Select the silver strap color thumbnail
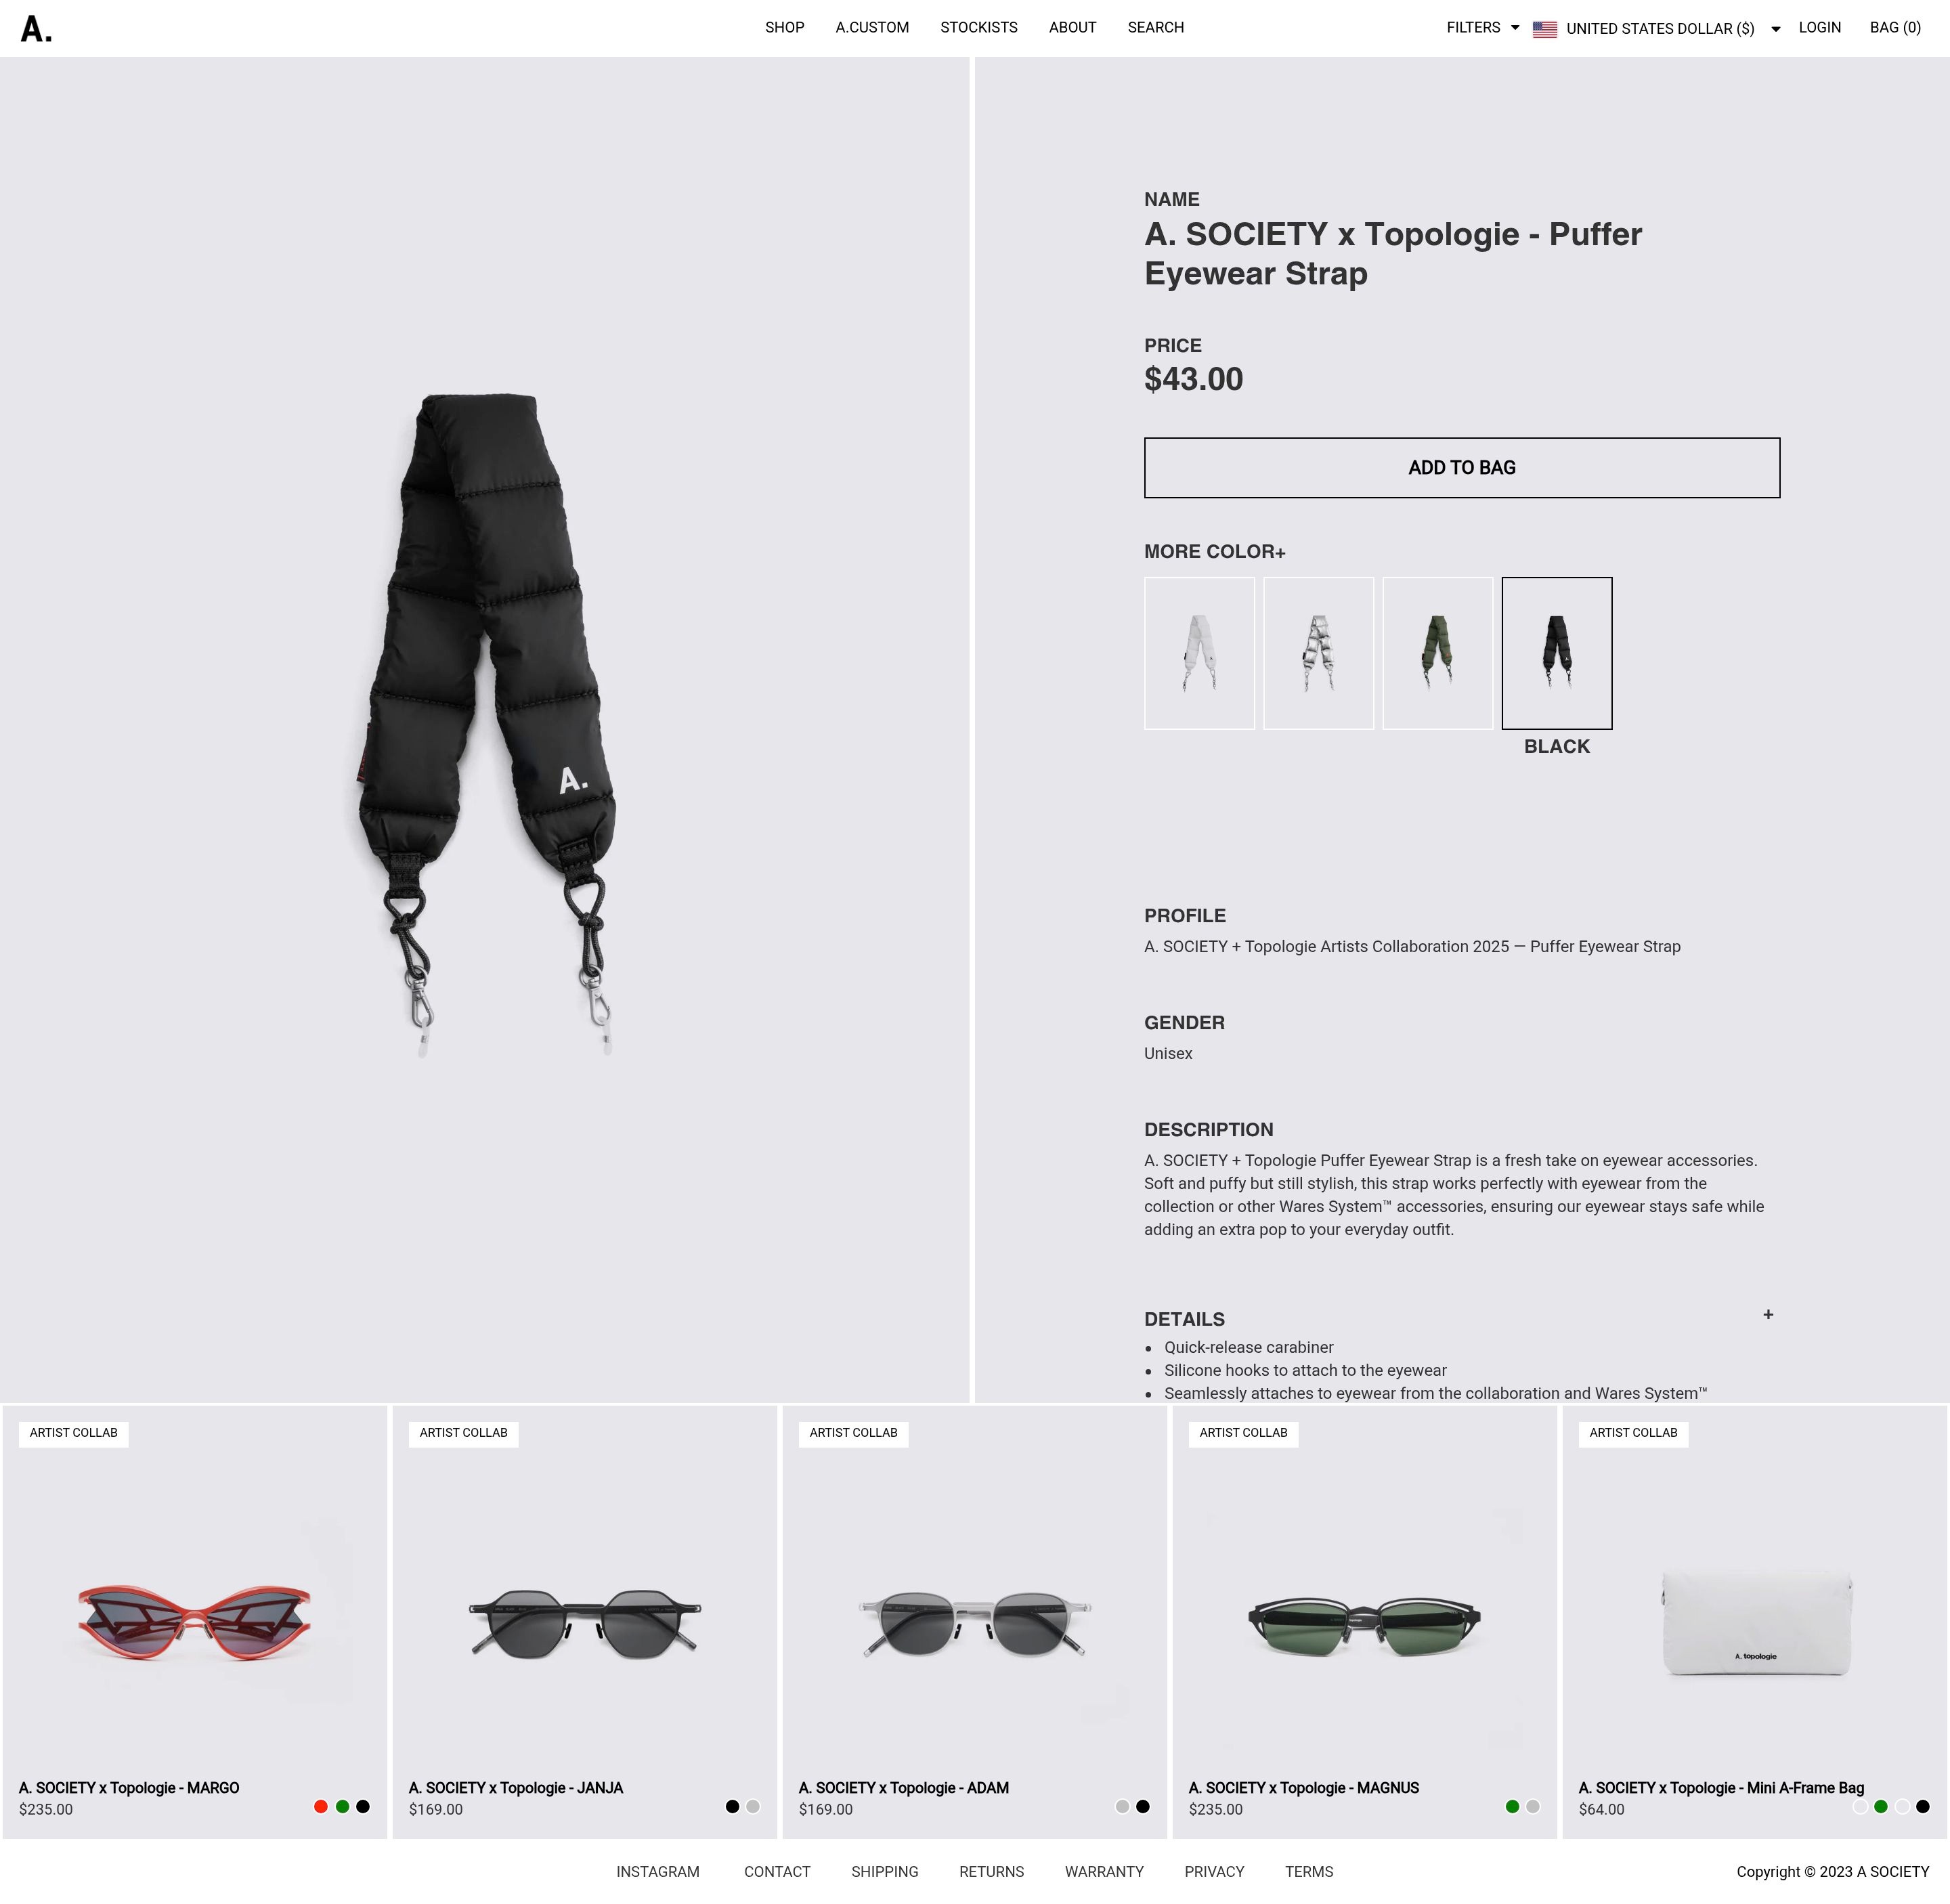Screen dimensions: 1950x1904 [x=1318, y=653]
